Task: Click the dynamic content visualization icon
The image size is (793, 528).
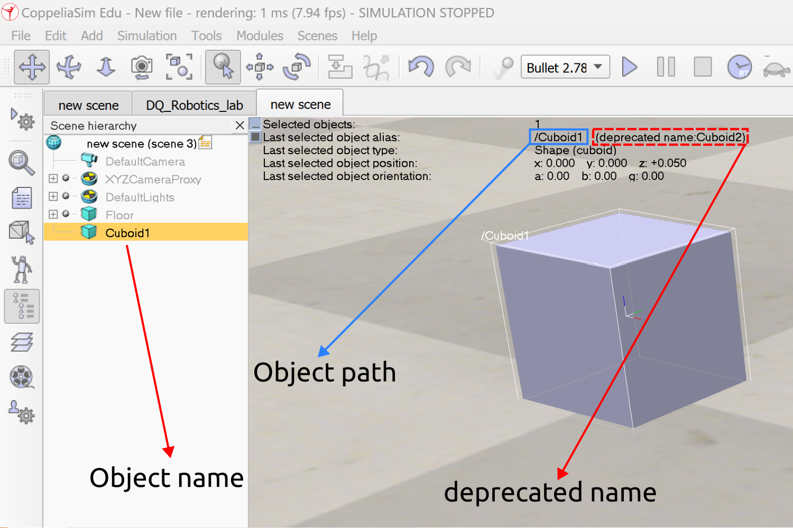Action: click(x=503, y=67)
